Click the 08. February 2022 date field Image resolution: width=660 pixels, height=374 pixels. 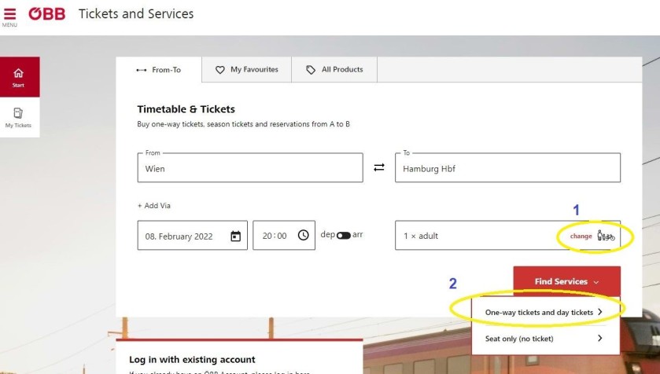[x=193, y=236]
